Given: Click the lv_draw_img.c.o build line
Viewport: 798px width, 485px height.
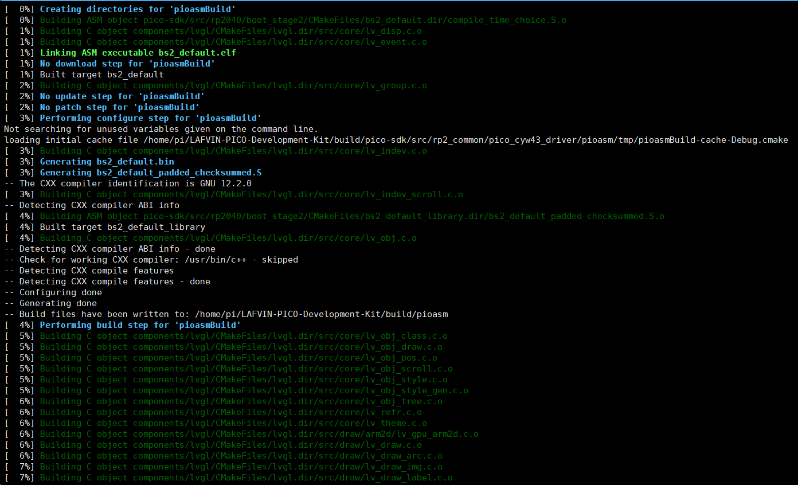Looking at the screenshot, I should tap(223, 467).
